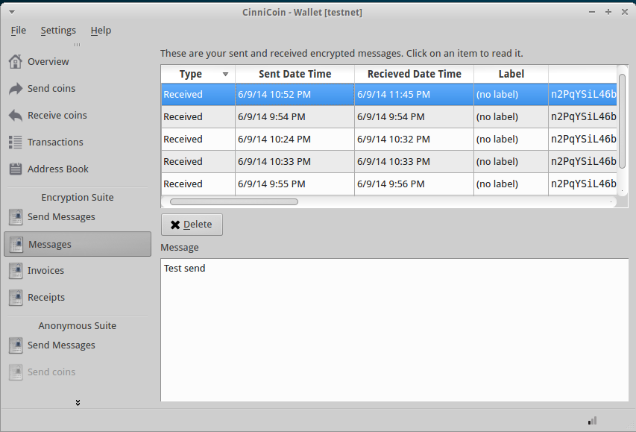Open the window menu arrow in title bar
This screenshot has height=432, width=636.
(12, 12)
